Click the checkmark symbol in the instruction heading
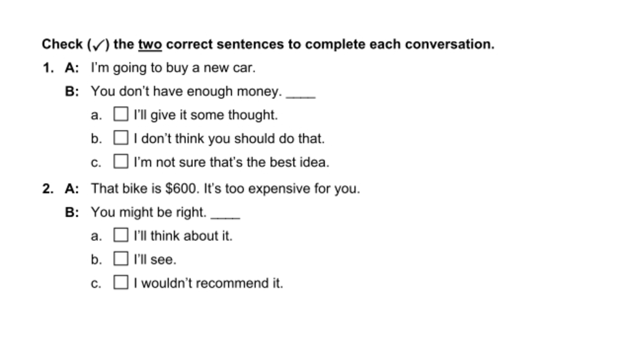This screenshot has height=355, width=629. pyautogui.click(x=98, y=45)
